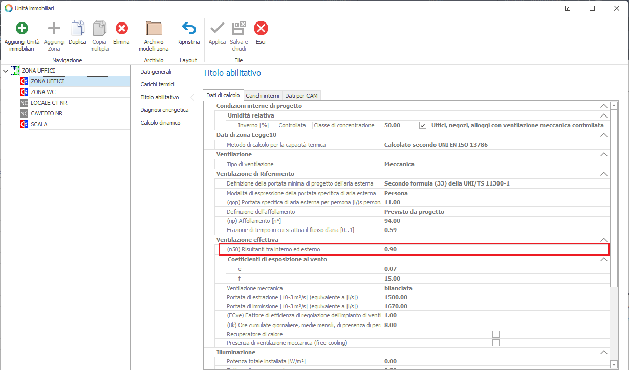Enable free-cooling ventilation checkbox
Image resolution: width=629 pixels, height=370 pixels.
495,343
